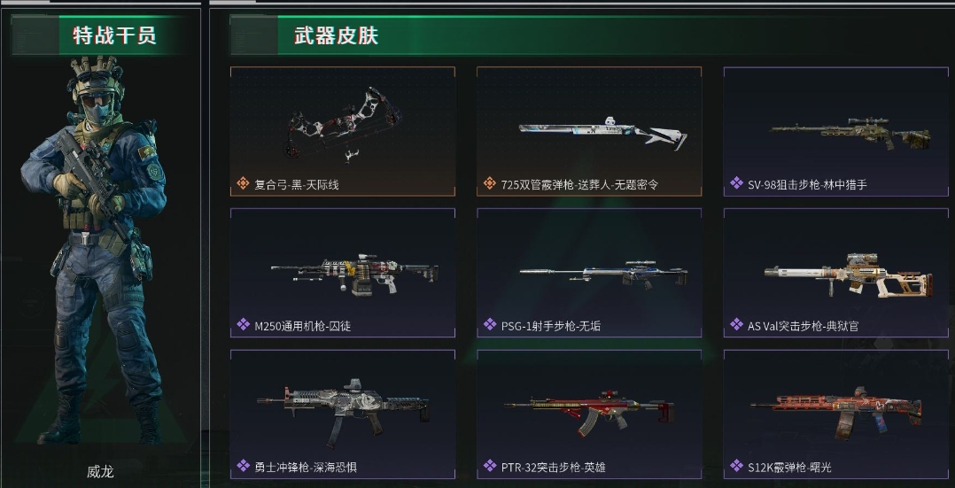Open the AS Val突击步枪-典狱官 skin card
Screen dimensions: 955x488
[835, 272]
